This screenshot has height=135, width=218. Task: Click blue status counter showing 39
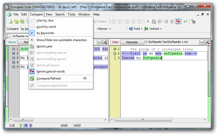[x=26, y=126]
